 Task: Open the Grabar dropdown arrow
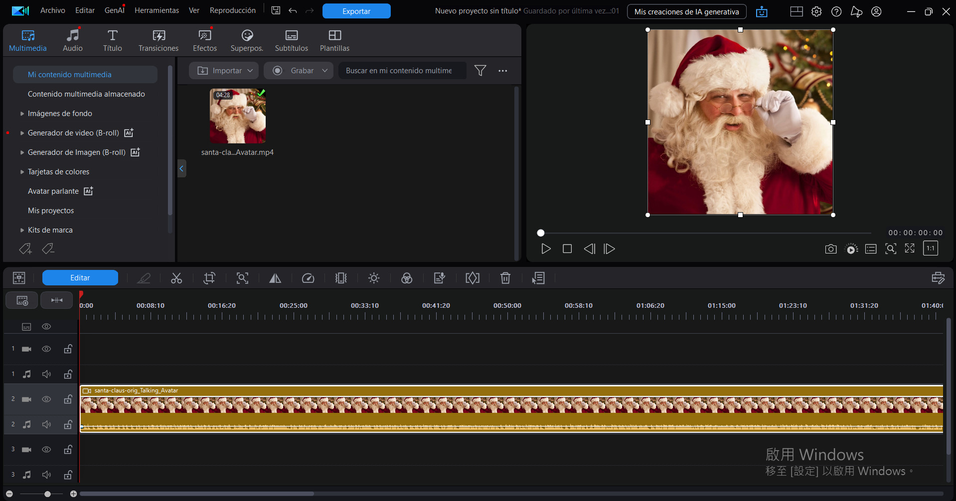325,70
